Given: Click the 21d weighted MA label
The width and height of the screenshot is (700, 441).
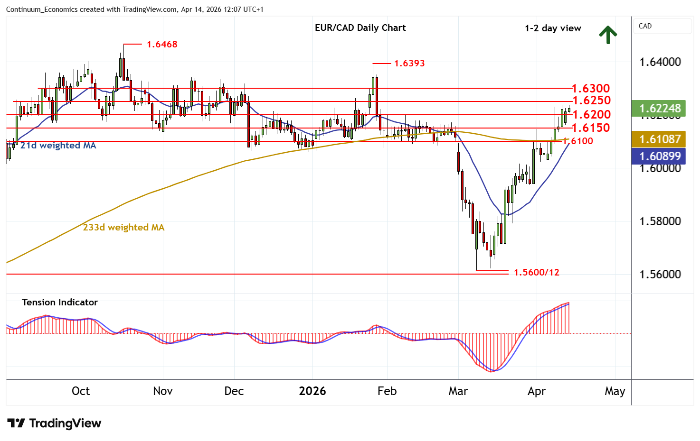Looking at the screenshot, I should pos(58,146).
